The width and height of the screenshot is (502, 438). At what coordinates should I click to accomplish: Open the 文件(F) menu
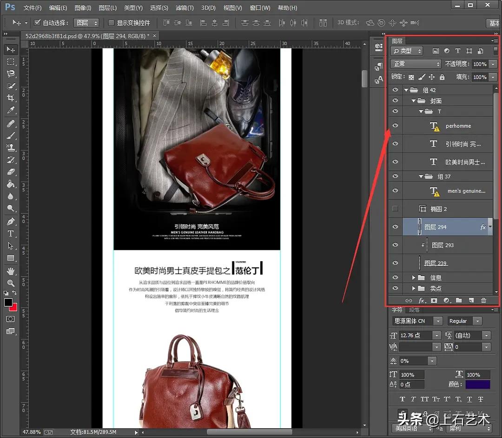click(33, 8)
